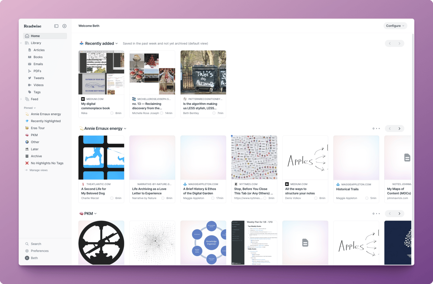Mark 'My digital commonplace book' circle toggle

point(112,113)
